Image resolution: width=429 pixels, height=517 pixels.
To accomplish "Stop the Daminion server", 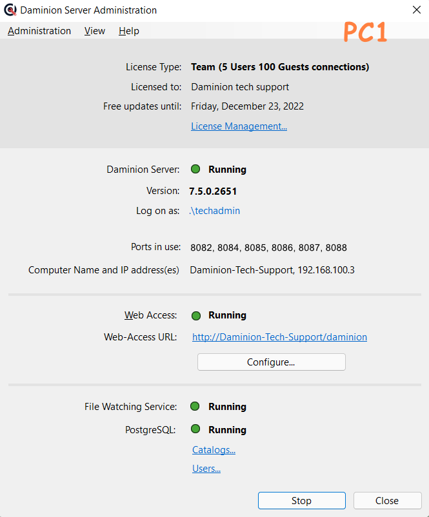I will click(301, 501).
